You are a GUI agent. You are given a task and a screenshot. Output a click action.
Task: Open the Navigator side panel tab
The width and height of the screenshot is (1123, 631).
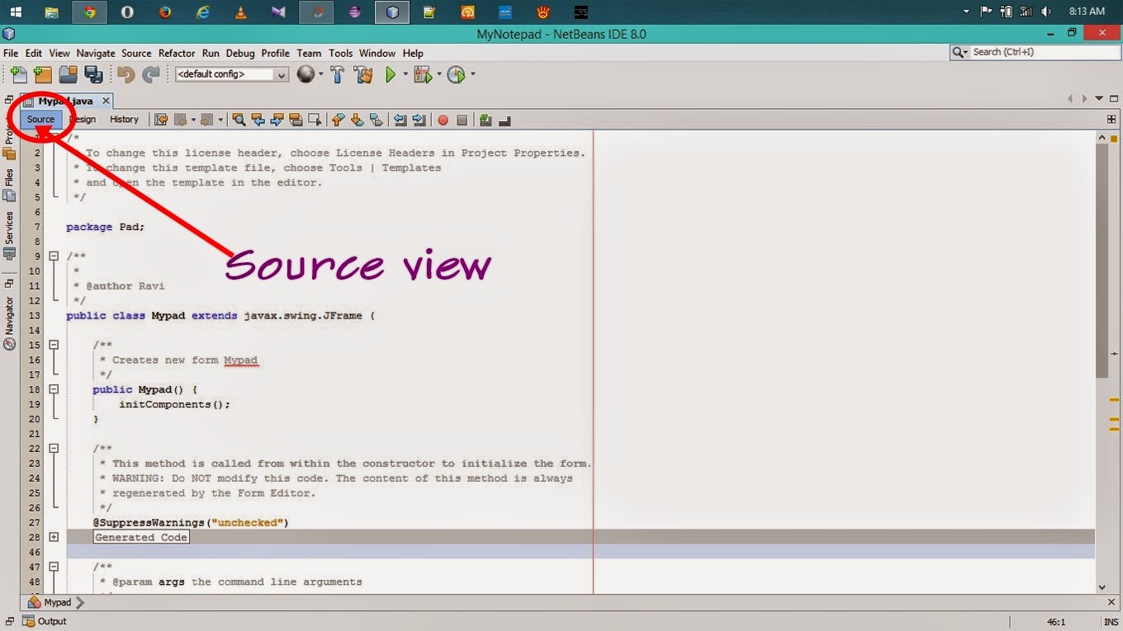click(x=9, y=323)
